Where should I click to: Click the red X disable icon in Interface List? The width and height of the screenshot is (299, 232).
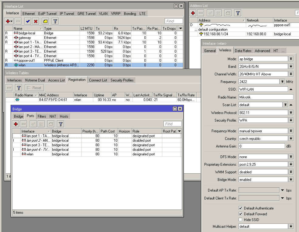(36, 21)
